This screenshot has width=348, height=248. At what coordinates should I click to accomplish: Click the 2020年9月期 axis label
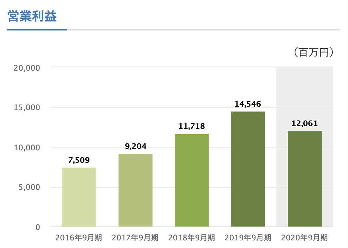coord(304,238)
